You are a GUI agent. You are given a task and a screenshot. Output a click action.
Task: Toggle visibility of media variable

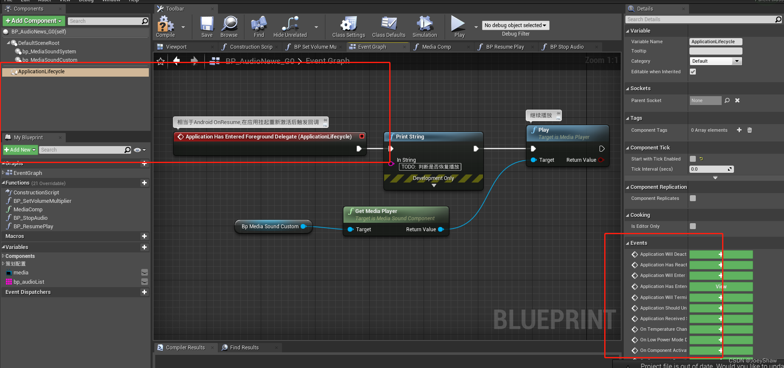click(x=145, y=272)
